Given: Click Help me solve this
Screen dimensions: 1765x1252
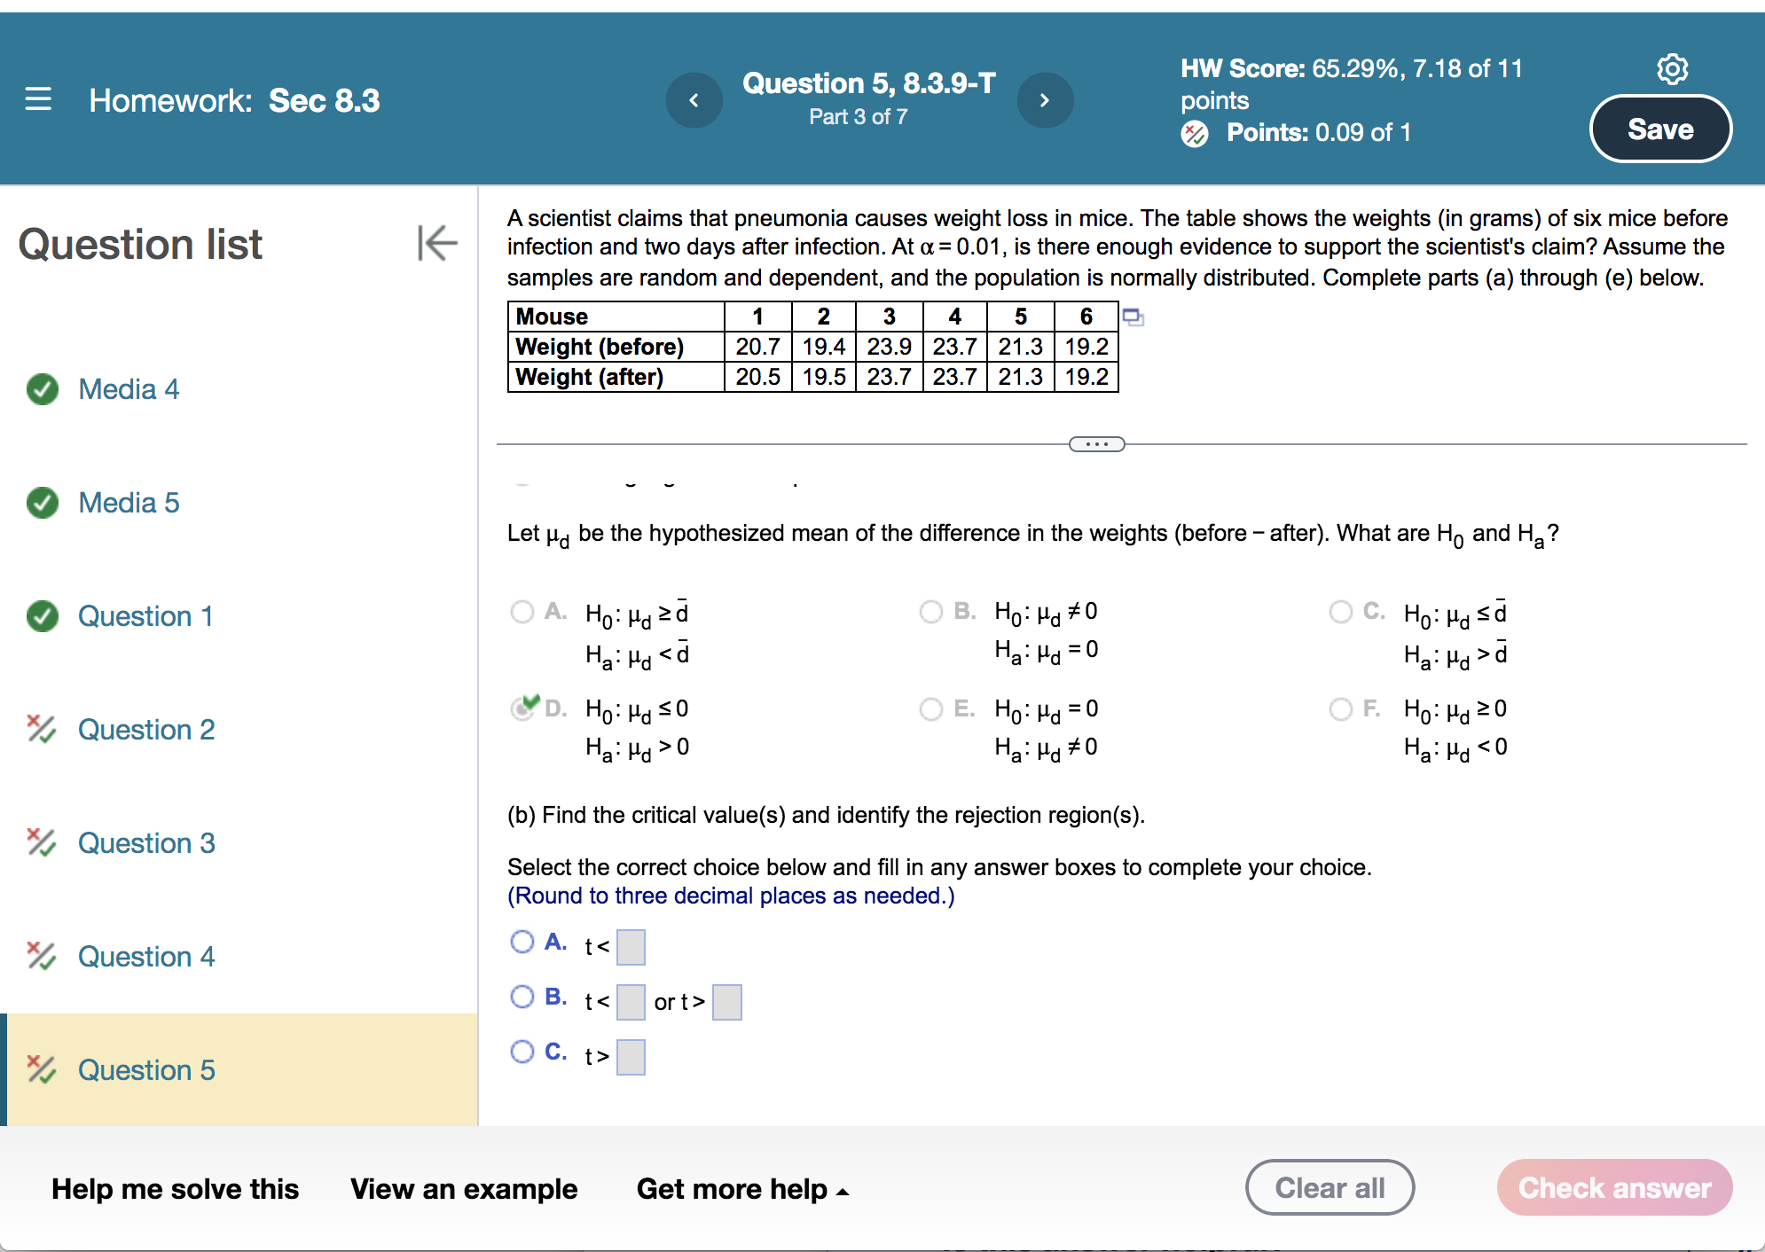Looking at the screenshot, I should tap(175, 1189).
